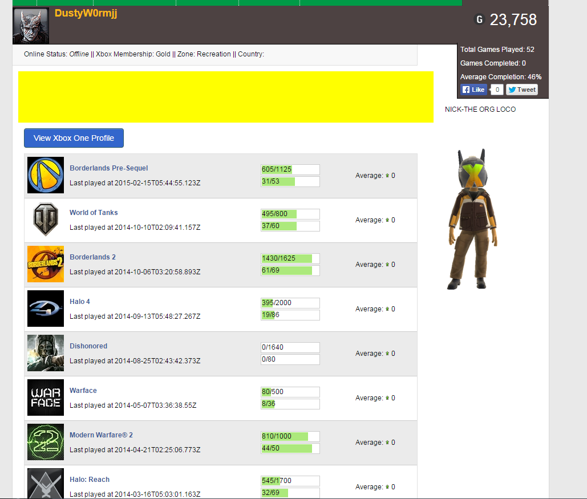
Task: Click Dishonored 0/1640 gamerscore bar
Action: coord(290,347)
